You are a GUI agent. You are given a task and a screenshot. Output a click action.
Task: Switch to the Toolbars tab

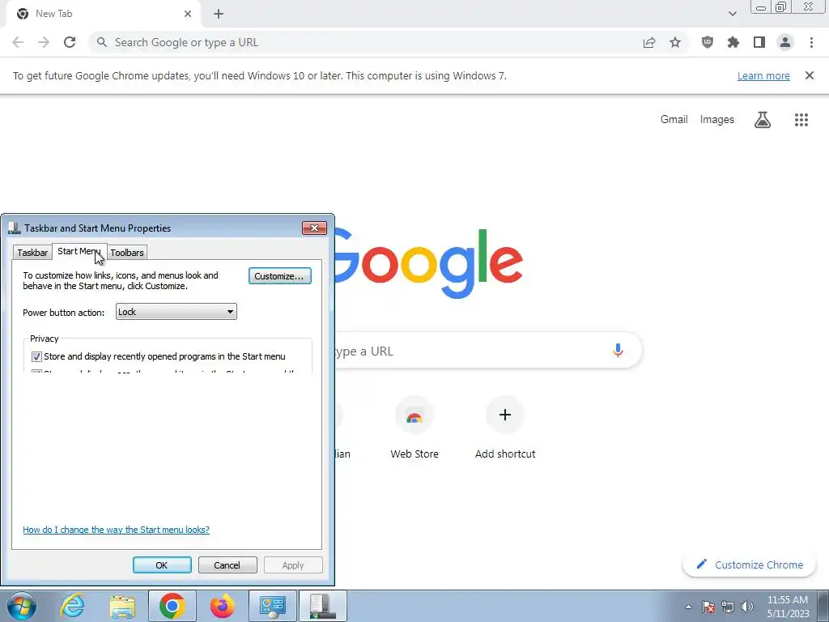pos(127,253)
